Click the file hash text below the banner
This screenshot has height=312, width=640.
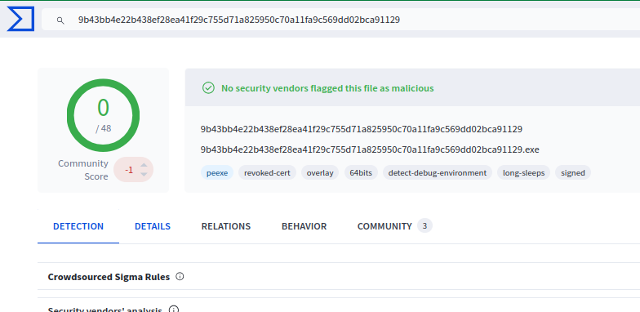[x=361, y=129]
